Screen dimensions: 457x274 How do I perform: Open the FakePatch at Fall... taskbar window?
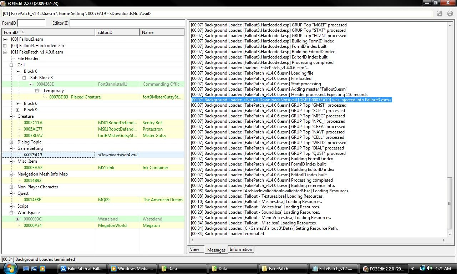coord(82,269)
